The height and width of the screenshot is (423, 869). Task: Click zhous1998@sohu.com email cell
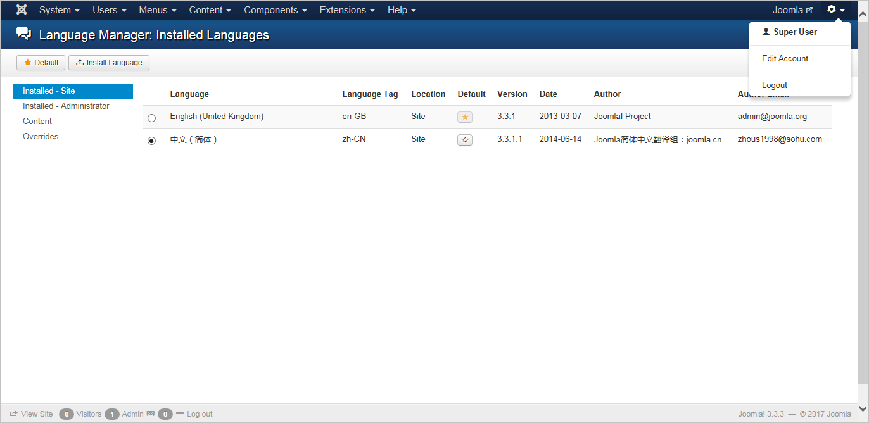click(x=780, y=139)
